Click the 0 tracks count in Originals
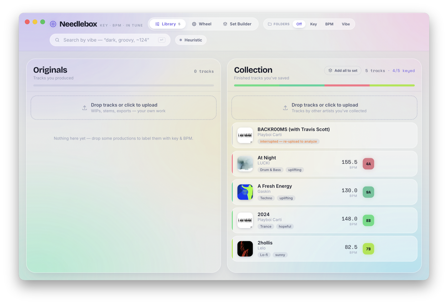Viewport: 448px width, 305px height. point(204,71)
